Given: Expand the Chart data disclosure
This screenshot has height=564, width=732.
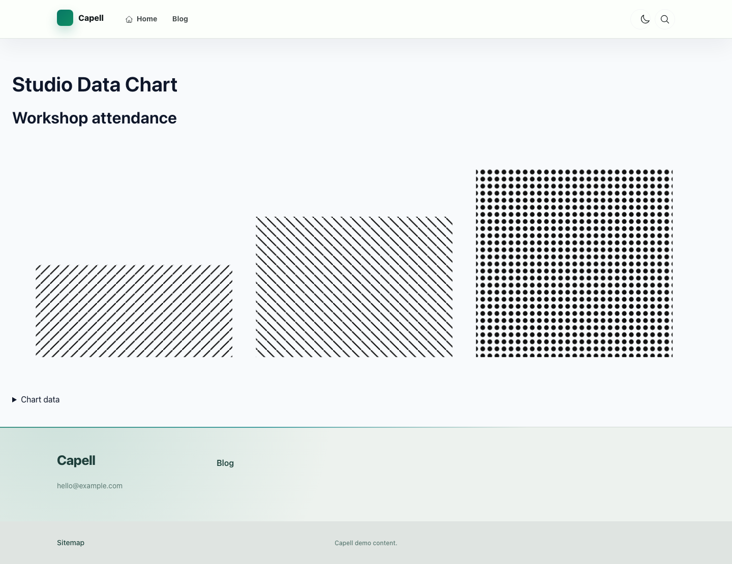Looking at the screenshot, I should [x=36, y=399].
